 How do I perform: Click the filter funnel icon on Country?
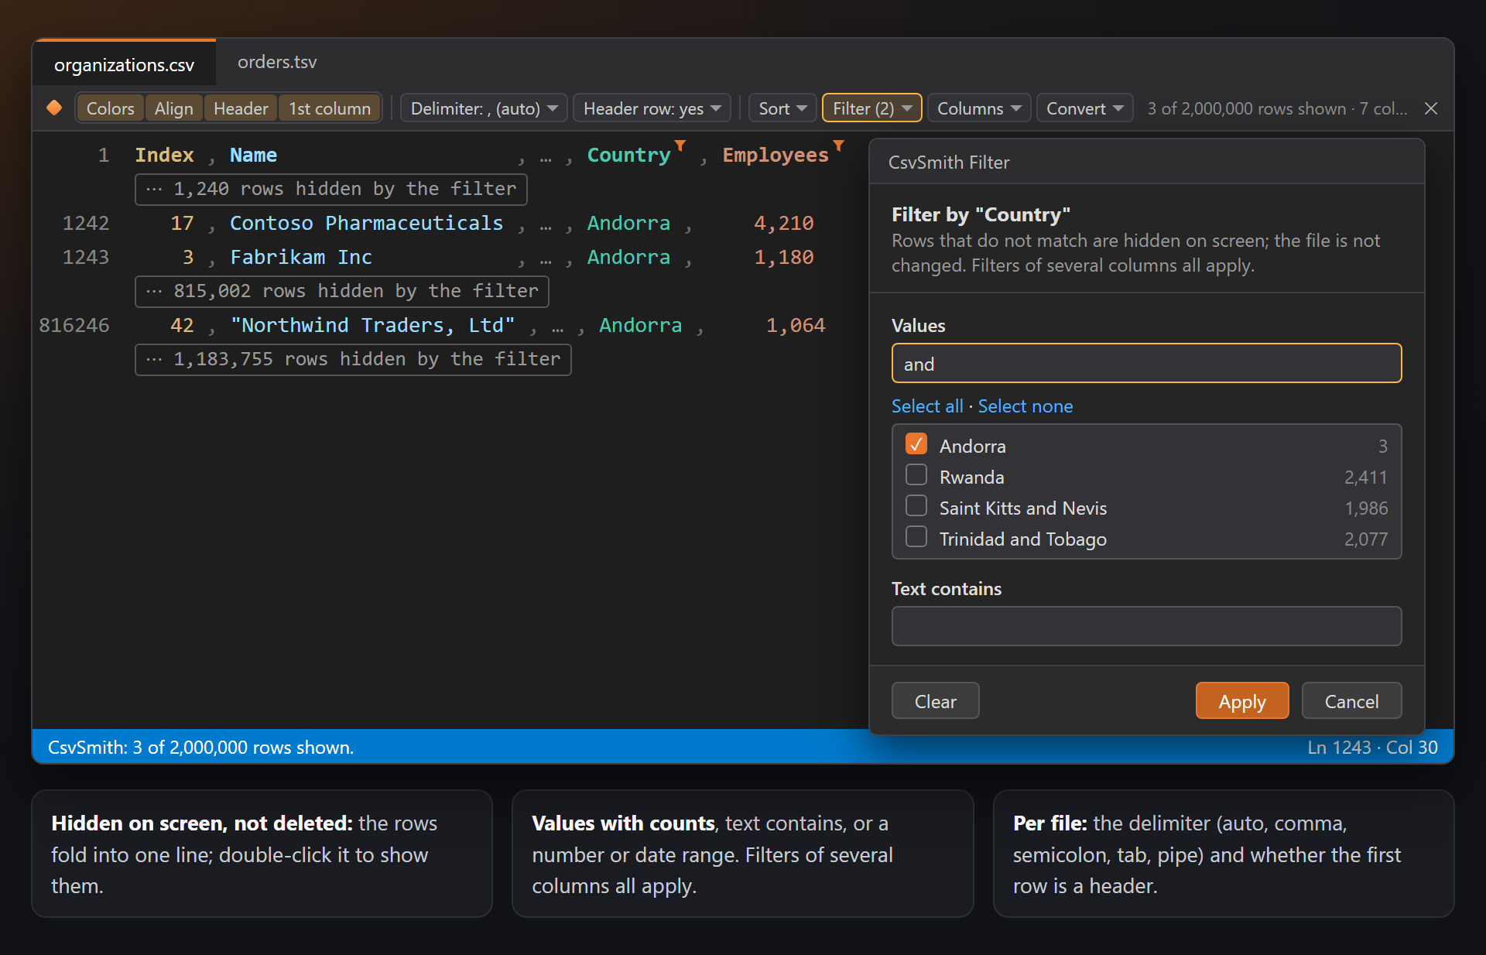(680, 145)
